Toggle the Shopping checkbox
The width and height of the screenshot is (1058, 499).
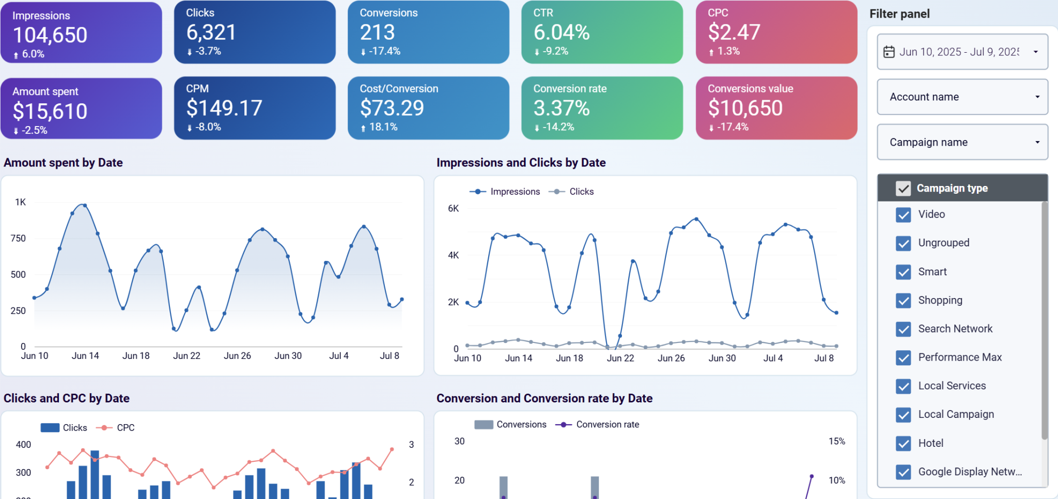[904, 301]
